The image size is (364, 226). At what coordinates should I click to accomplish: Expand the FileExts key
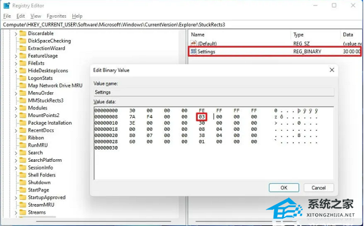(16, 64)
